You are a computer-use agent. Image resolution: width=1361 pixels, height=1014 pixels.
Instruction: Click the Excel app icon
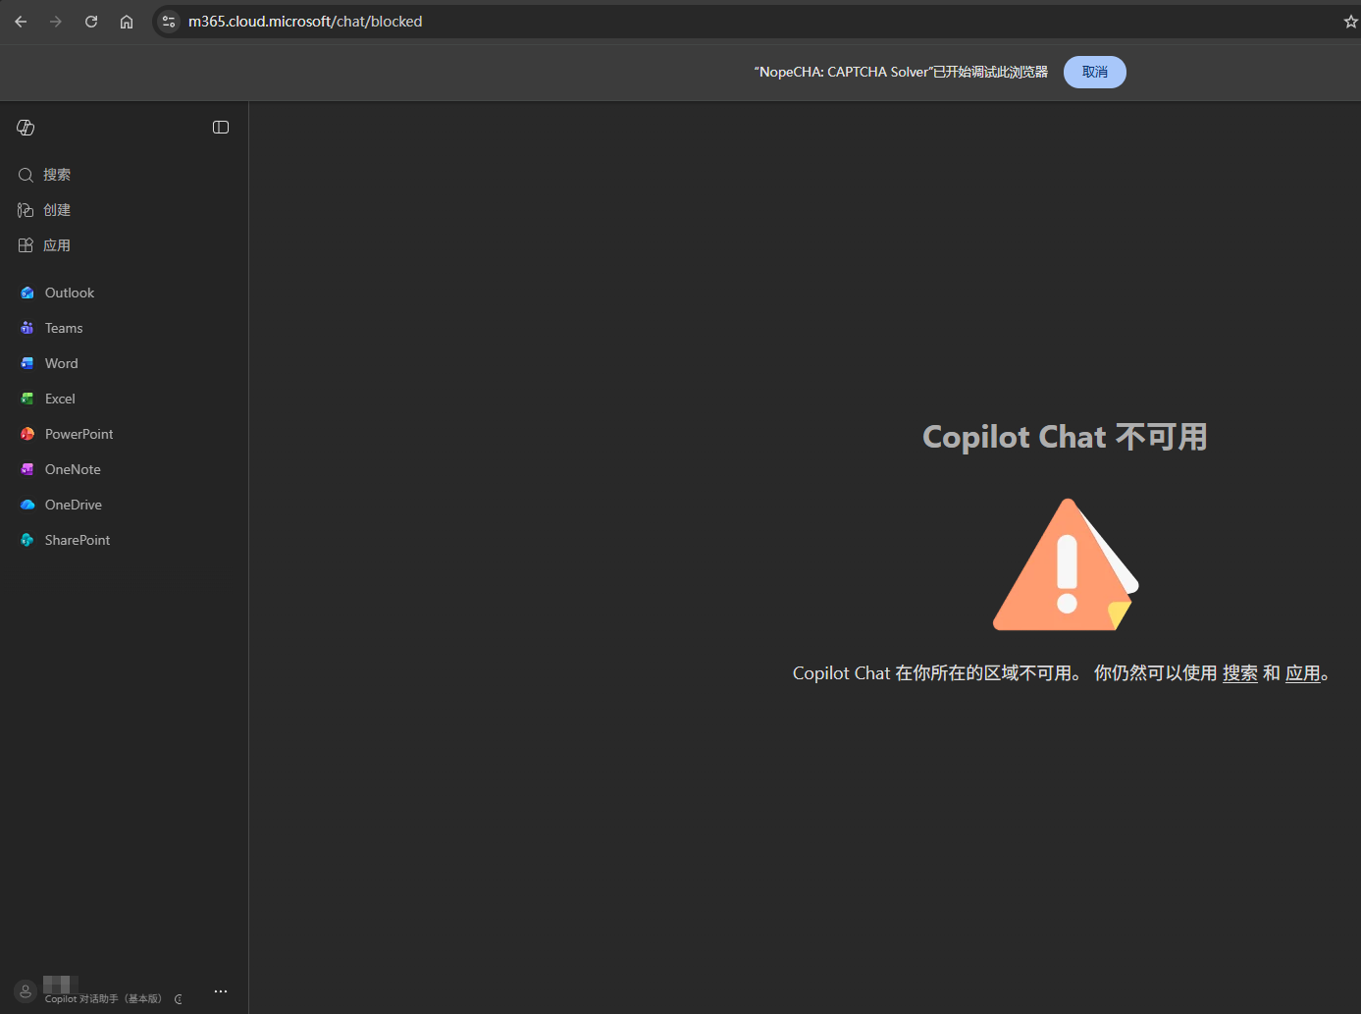27,399
